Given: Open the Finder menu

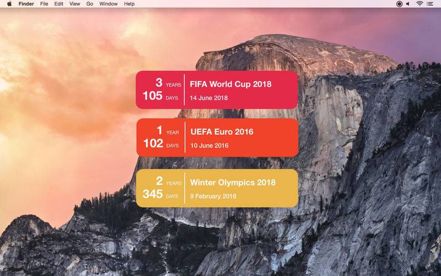Looking at the screenshot, I should pyautogui.click(x=26, y=4).
